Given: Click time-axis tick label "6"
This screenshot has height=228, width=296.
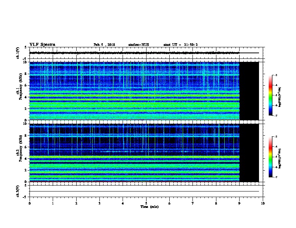Looking at the screenshot, I should pos(169,203).
